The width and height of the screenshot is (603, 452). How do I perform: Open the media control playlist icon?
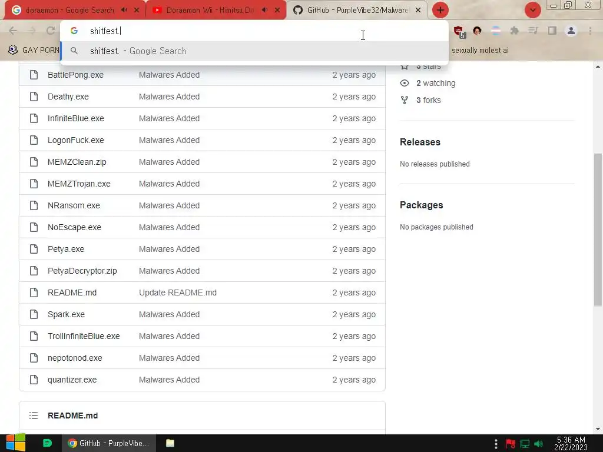(533, 31)
